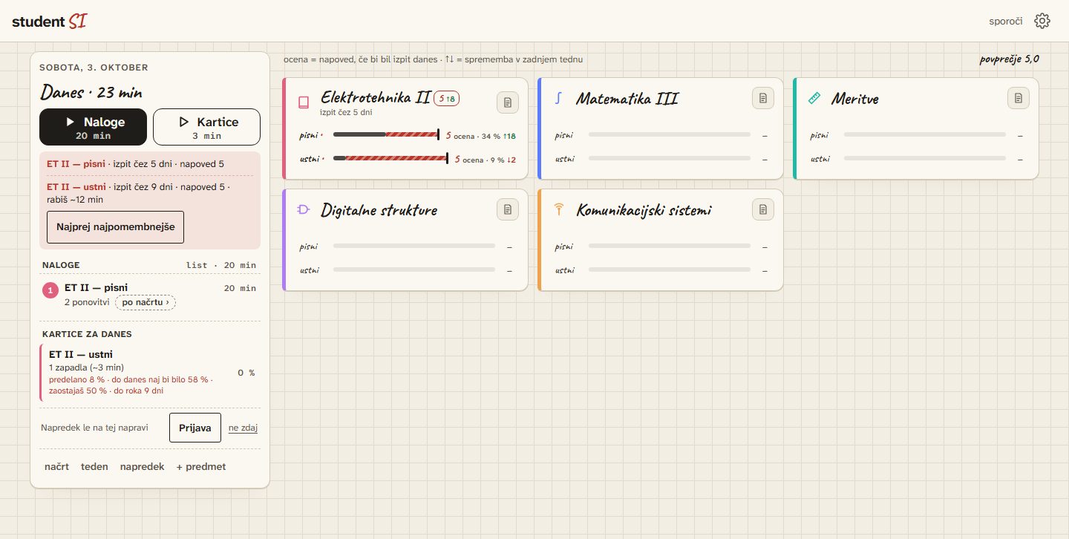The image size is (1069, 539).
Task: Open the "sporoči" link in the header
Action: coord(1006,21)
